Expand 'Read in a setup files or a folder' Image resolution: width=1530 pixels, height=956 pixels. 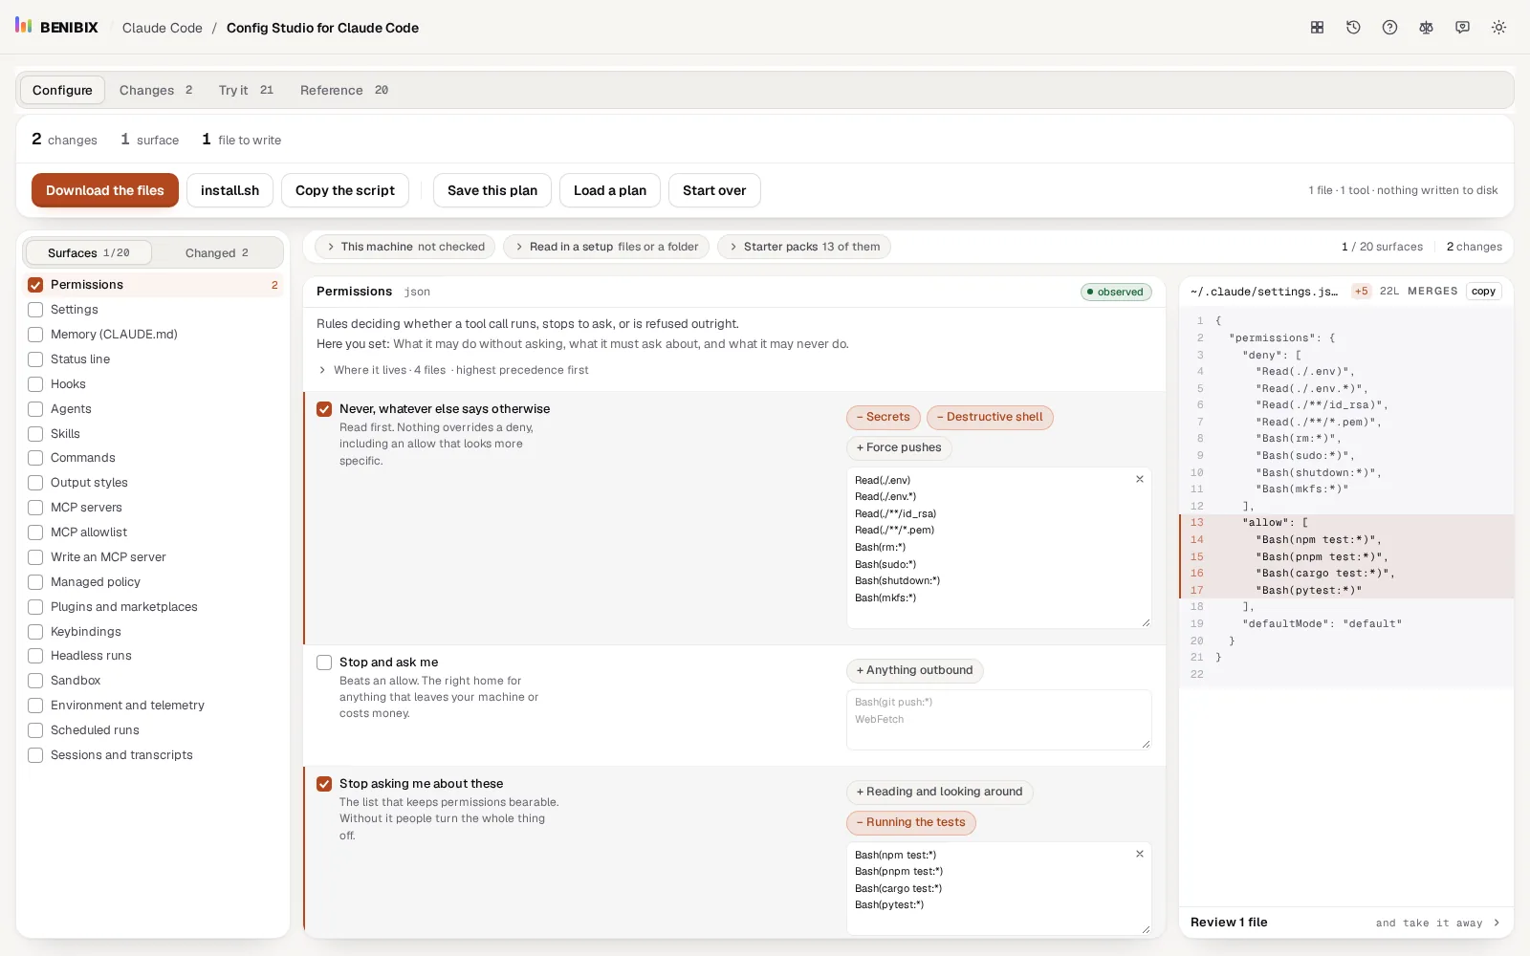pos(606,247)
